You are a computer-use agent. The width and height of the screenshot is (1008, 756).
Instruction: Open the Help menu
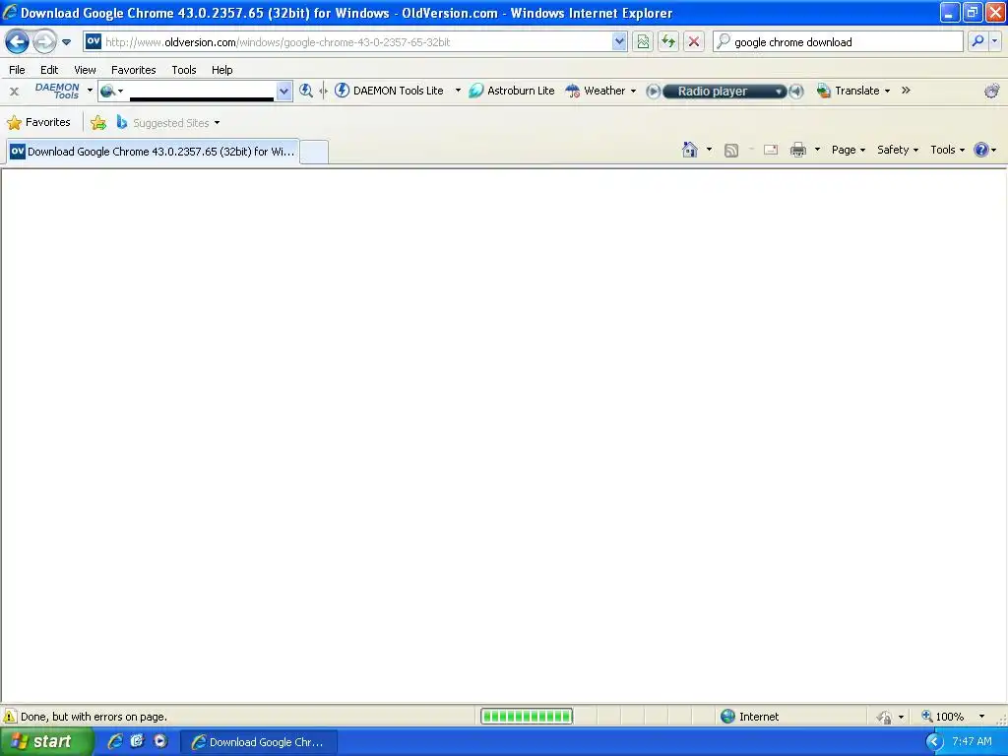221,70
